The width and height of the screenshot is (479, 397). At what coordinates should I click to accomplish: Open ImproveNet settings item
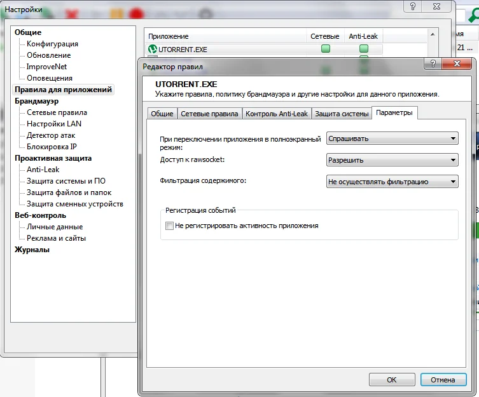pos(46,67)
